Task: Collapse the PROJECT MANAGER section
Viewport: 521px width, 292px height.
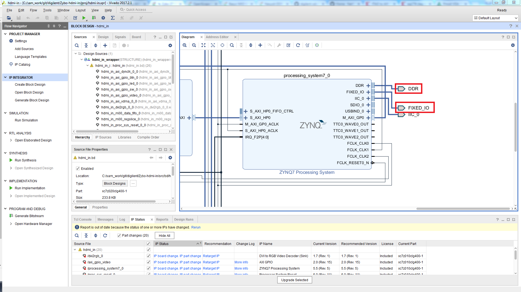Action: (x=5, y=34)
